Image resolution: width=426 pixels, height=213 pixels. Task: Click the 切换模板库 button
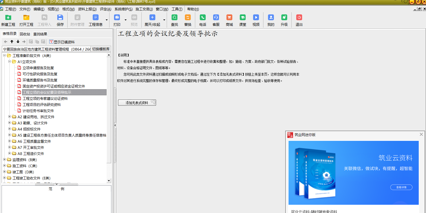click(101, 49)
